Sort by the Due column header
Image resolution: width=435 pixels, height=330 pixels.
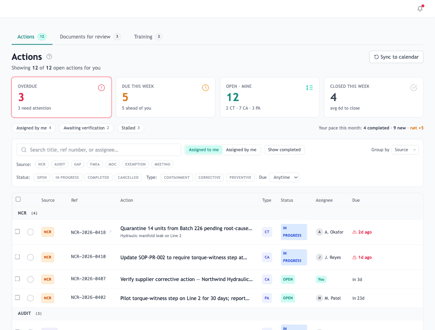(356, 200)
